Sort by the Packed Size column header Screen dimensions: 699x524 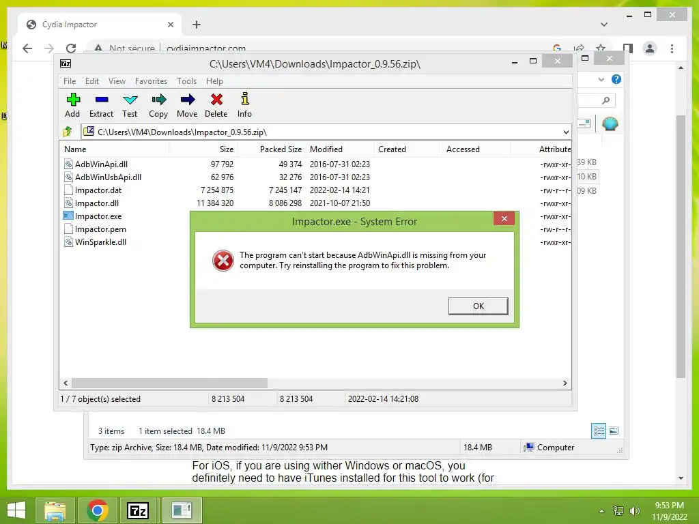(x=270, y=149)
